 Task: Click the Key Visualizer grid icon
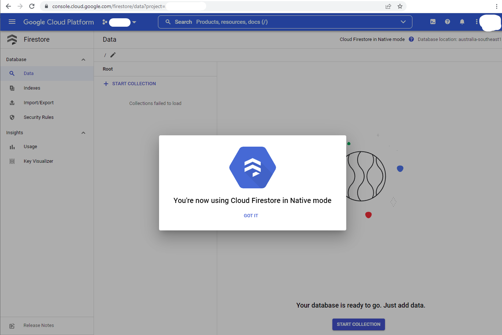[x=12, y=161]
